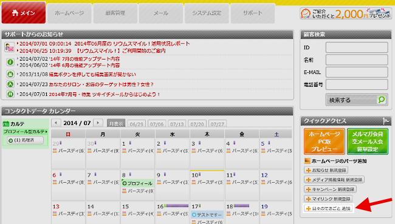The width and height of the screenshot is (395, 224).
Task: Click the flag icon in クイックアクセス header
Action: (386, 121)
